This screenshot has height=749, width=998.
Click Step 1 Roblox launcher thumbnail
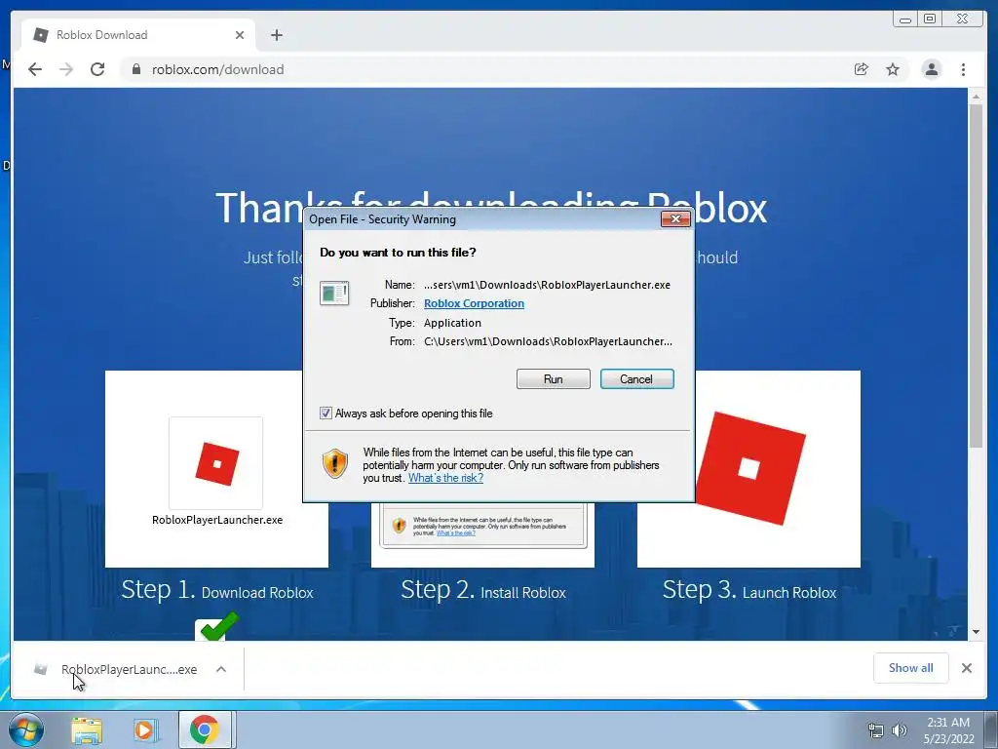(216, 463)
